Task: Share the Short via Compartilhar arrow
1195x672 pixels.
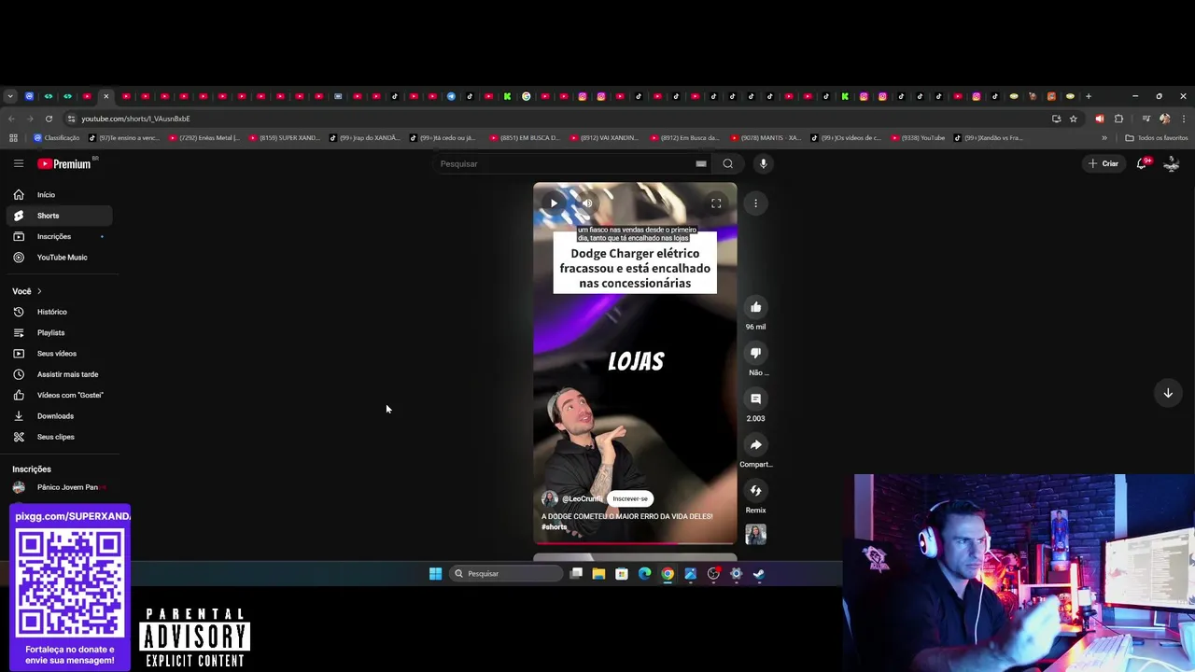Action: (x=755, y=444)
